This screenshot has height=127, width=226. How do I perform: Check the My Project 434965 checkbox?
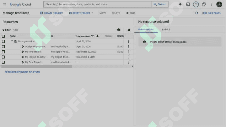3,57
